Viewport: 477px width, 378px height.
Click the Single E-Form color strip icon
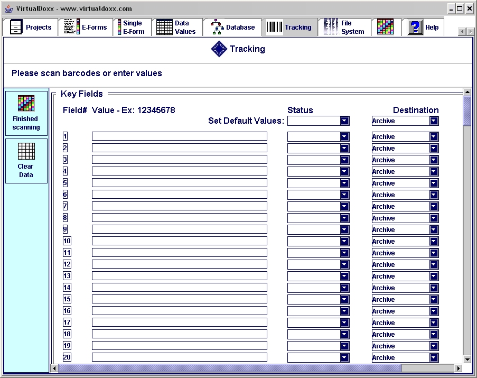tap(119, 27)
